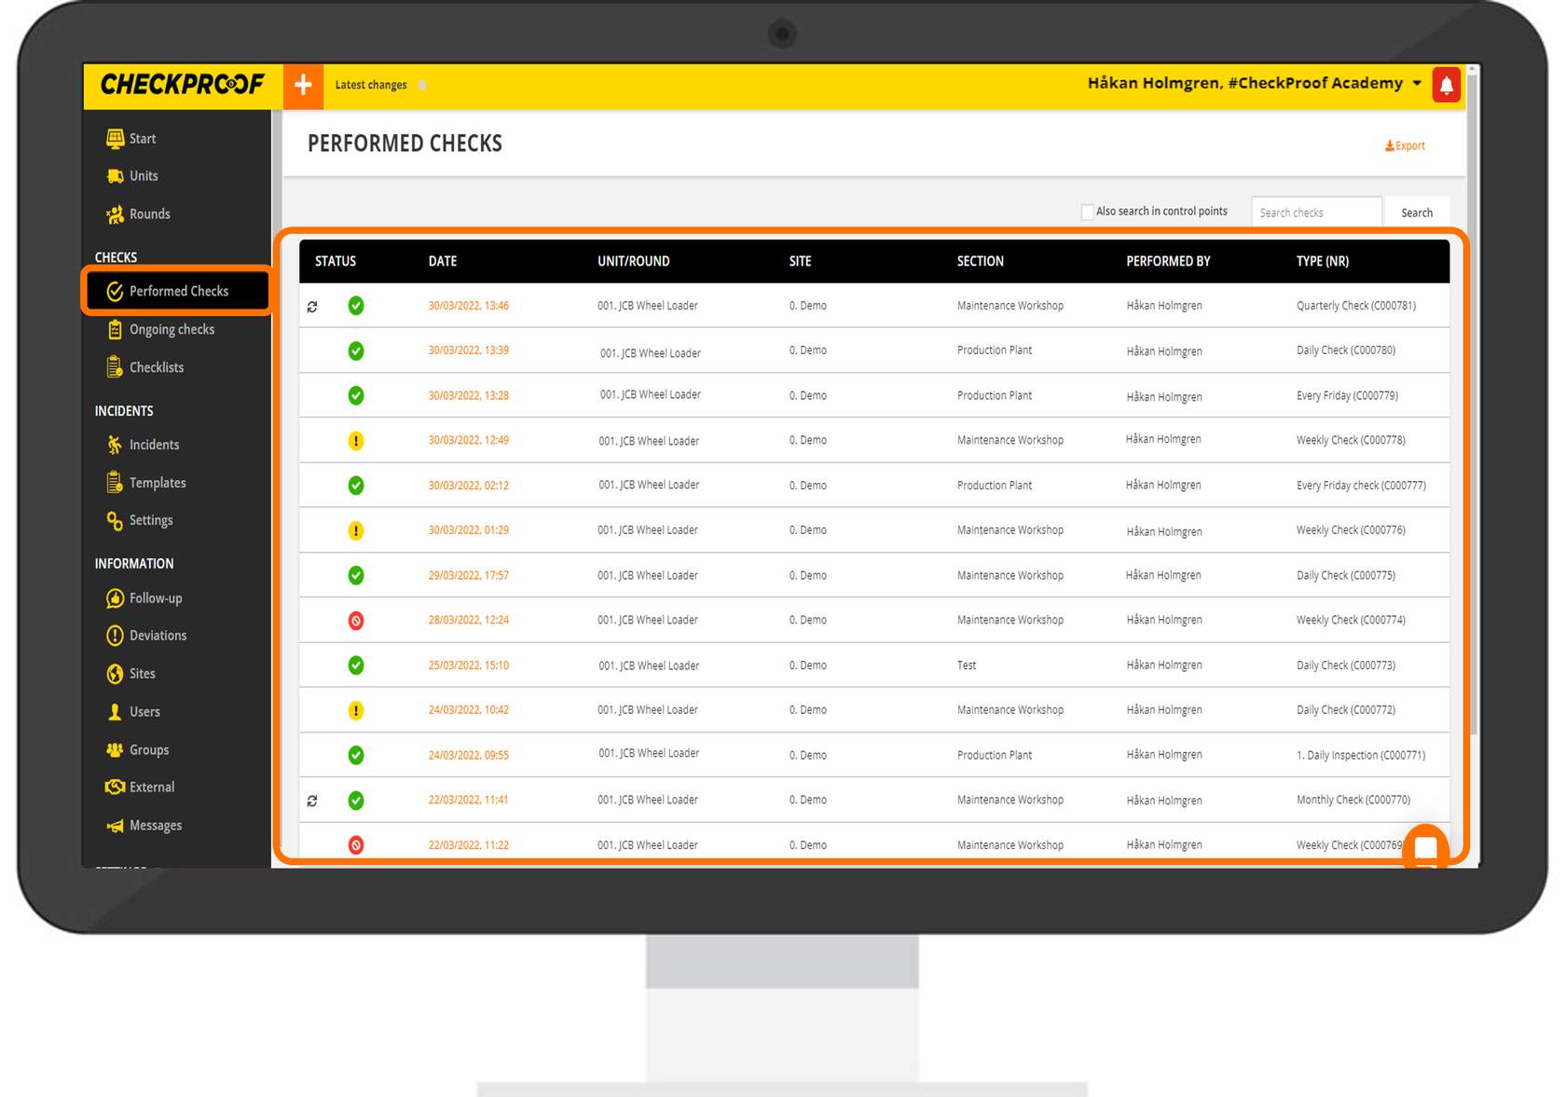The image size is (1566, 1097).
Task: Click the DATE column header
Action: point(443,262)
